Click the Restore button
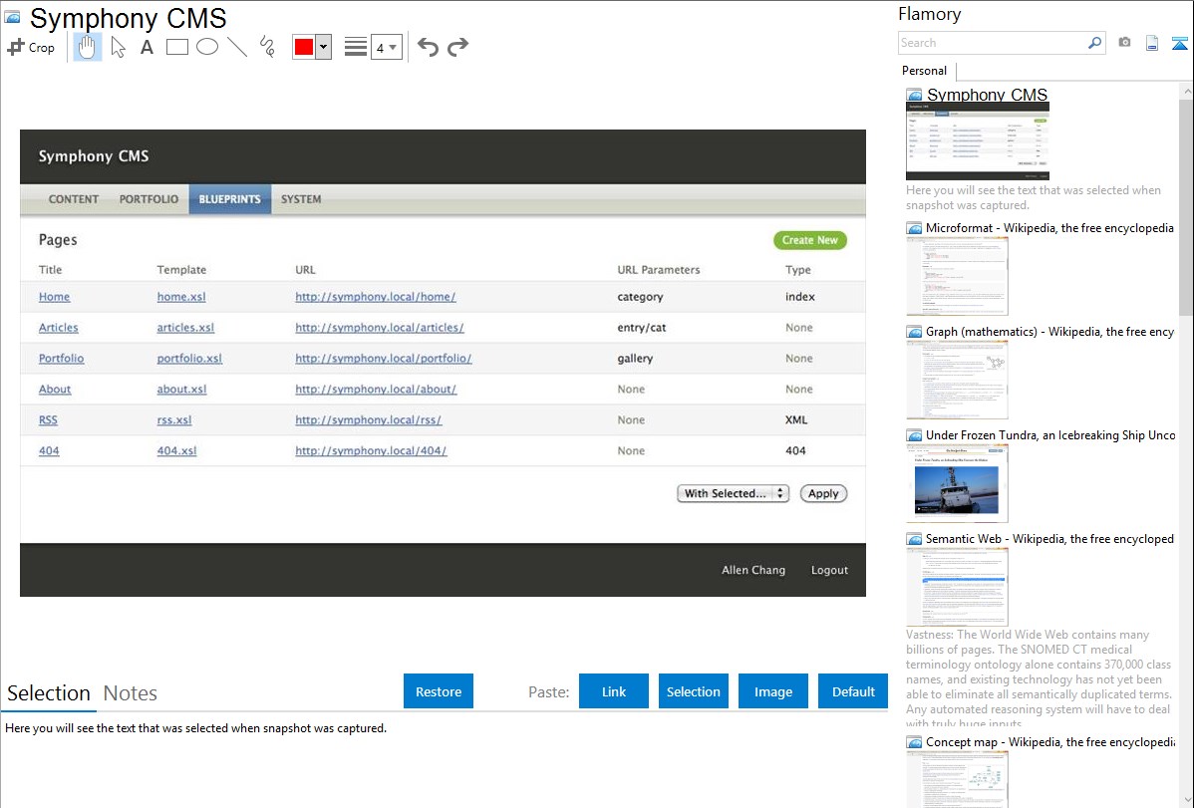1194x808 pixels. point(439,691)
